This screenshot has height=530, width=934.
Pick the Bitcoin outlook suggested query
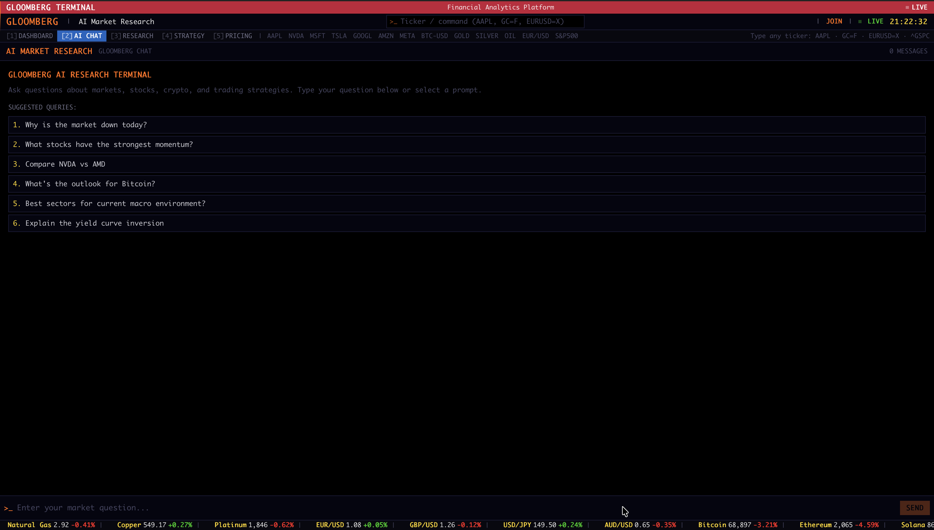coord(90,184)
